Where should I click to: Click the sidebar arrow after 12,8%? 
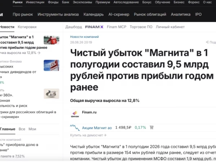pos(39,53)
